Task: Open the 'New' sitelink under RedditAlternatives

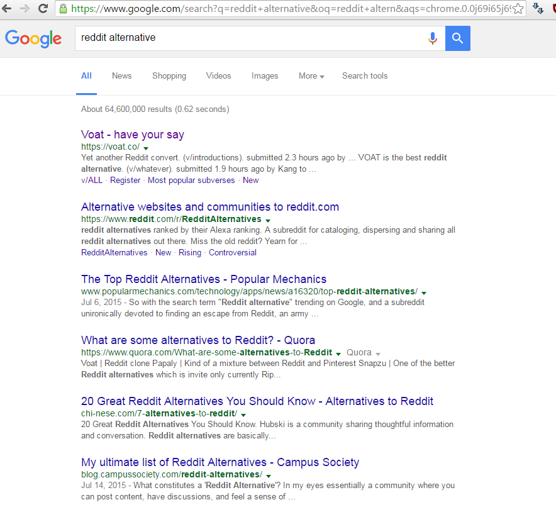Action: click(163, 252)
